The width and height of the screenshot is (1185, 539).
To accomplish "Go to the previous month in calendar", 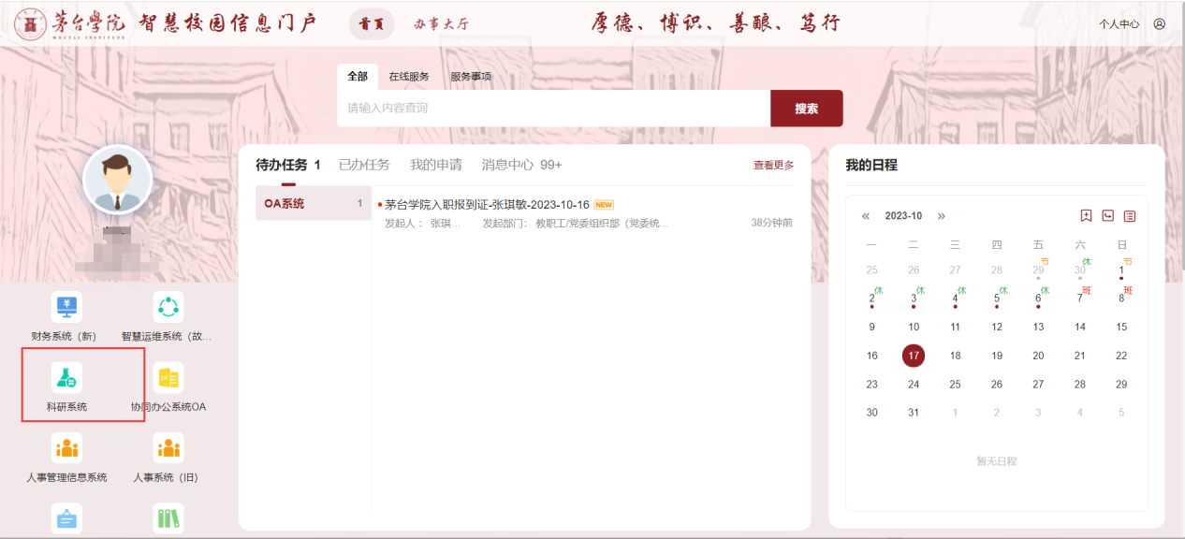I will click(x=866, y=216).
